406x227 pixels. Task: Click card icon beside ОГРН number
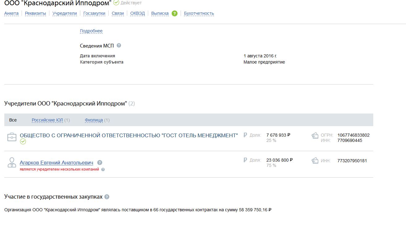[x=315, y=136]
